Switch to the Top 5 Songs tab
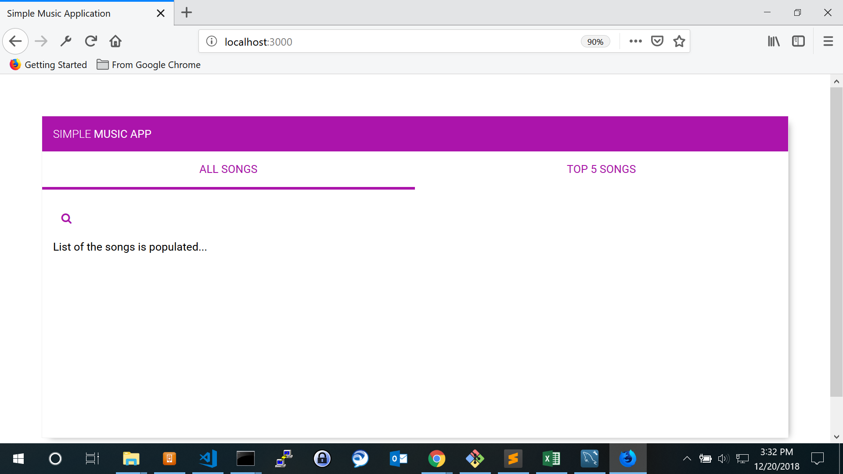 pyautogui.click(x=601, y=169)
